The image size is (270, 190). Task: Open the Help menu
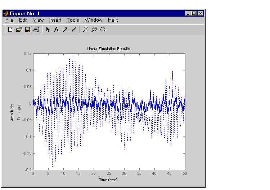point(113,20)
